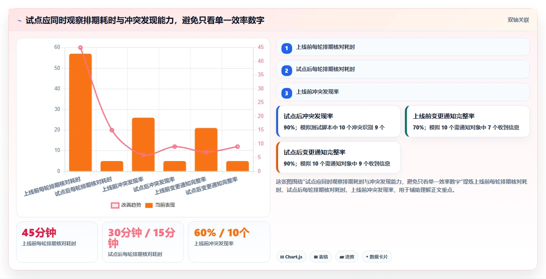Click the caption under 60% / 10个 stat card
Viewport: 546px width, 279px height.
click(x=214, y=244)
